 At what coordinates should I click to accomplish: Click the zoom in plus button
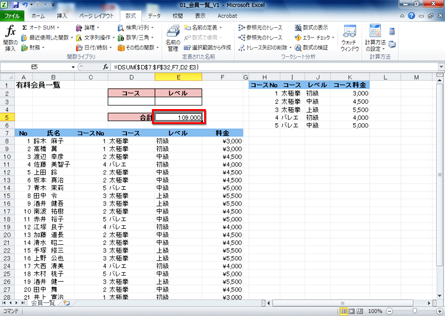(x=440, y=311)
